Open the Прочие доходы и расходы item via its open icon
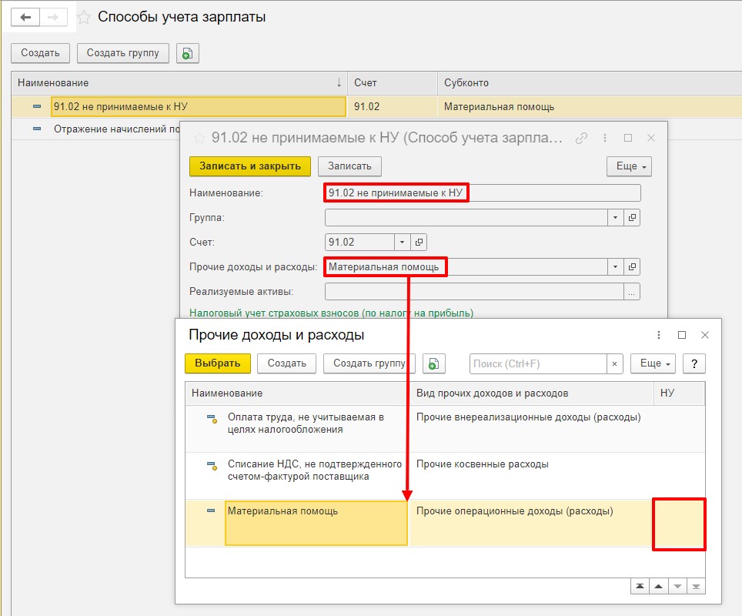The width and height of the screenshot is (742, 616). coord(632,267)
